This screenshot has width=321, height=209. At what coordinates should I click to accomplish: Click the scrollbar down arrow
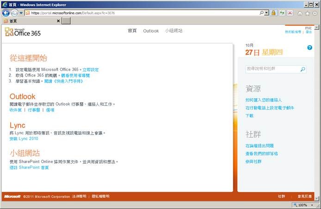pos(317,198)
